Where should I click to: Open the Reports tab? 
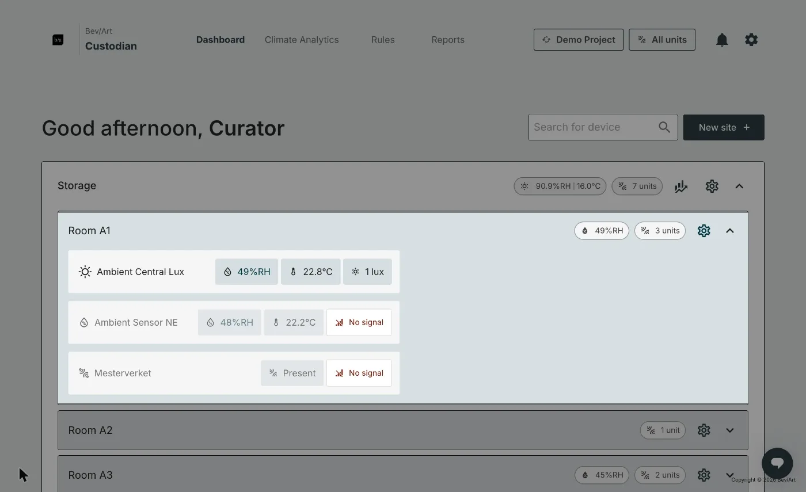448,40
